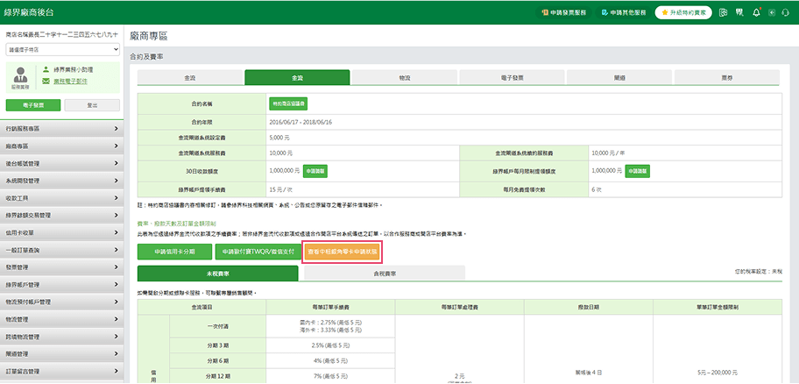Click the orange 查看申請狀態 button
This screenshot has width=799, height=384.
[x=342, y=251]
